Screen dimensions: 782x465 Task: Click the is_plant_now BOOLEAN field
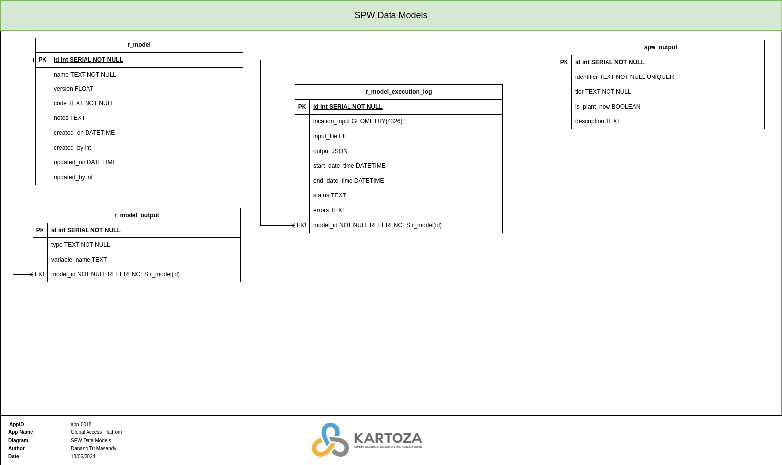pos(668,107)
